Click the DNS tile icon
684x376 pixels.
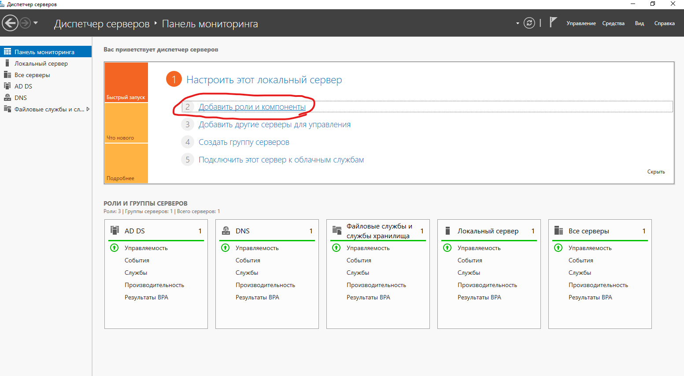[226, 230]
